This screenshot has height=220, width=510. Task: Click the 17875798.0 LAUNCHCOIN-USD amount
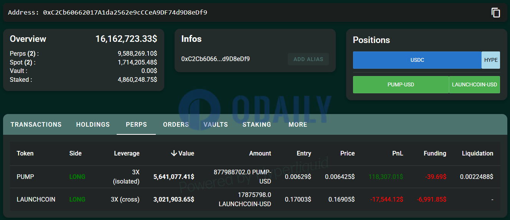click(245, 199)
